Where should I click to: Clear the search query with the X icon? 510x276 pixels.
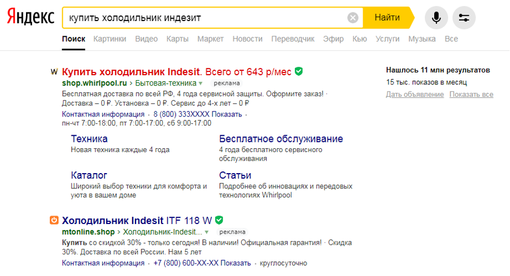click(x=353, y=17)
